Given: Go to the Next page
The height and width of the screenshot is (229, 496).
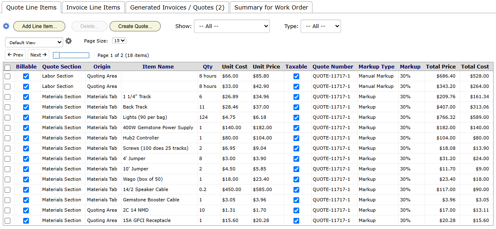Looking at the screenshot, I should [39, 55].
